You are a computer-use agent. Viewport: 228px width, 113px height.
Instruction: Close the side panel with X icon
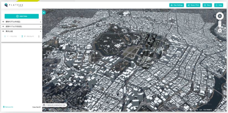tap(44, 12)
